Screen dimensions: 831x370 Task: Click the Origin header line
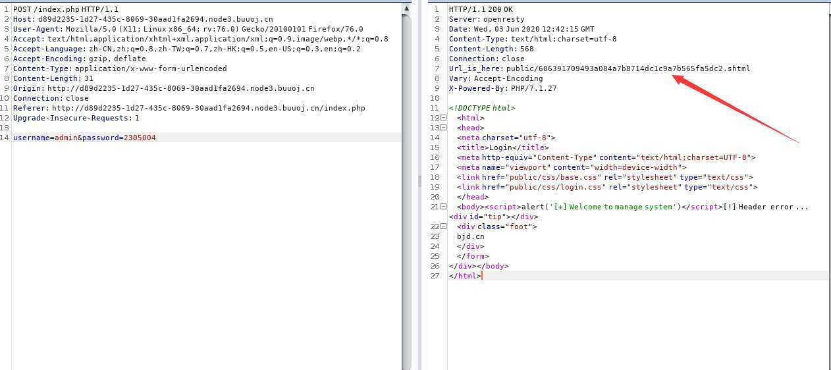tap(163, 88)
